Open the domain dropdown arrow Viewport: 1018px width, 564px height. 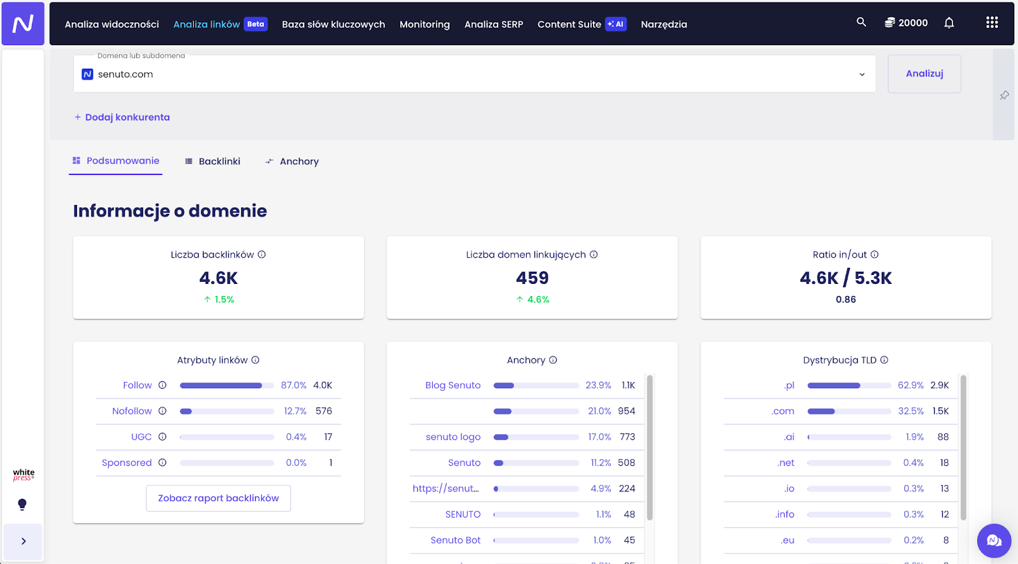[x=862, y=74]
